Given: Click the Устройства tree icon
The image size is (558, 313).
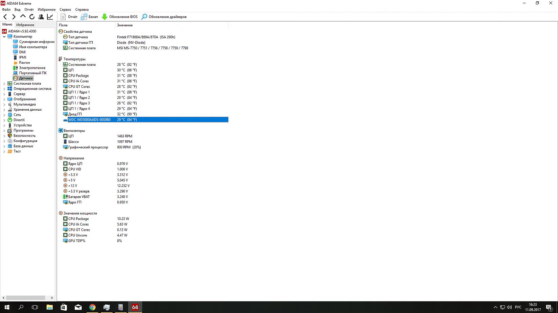Looking at the screenshot, I should [x=10, y=125].
